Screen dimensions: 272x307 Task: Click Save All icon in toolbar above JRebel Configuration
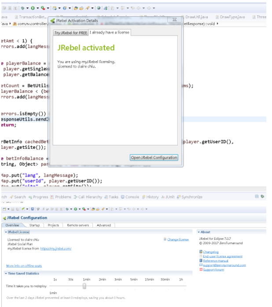(x=17, y=209)
